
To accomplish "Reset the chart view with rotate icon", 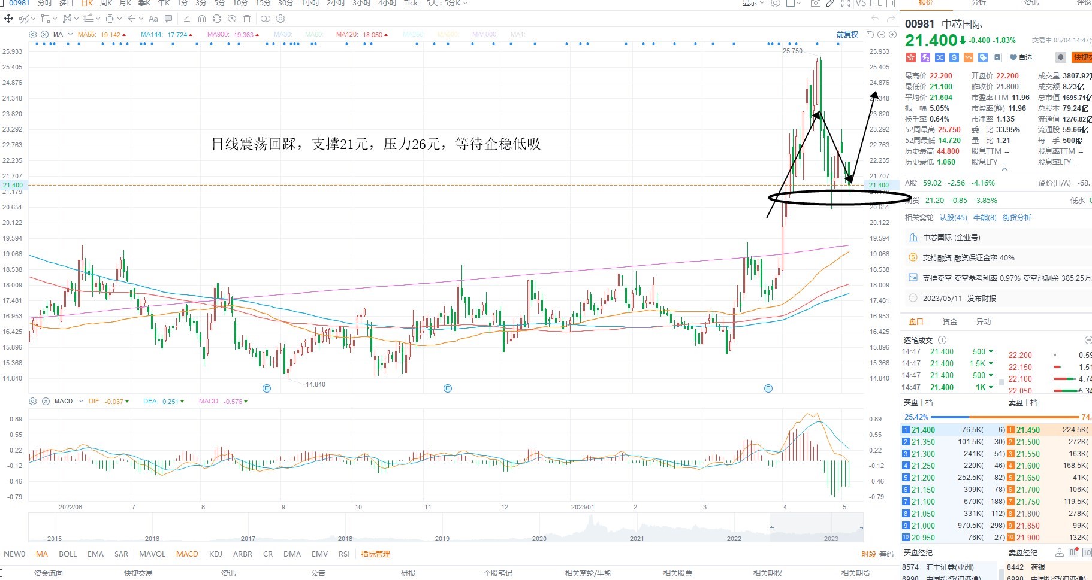I will pyautogui.click(x=870, y=35).
